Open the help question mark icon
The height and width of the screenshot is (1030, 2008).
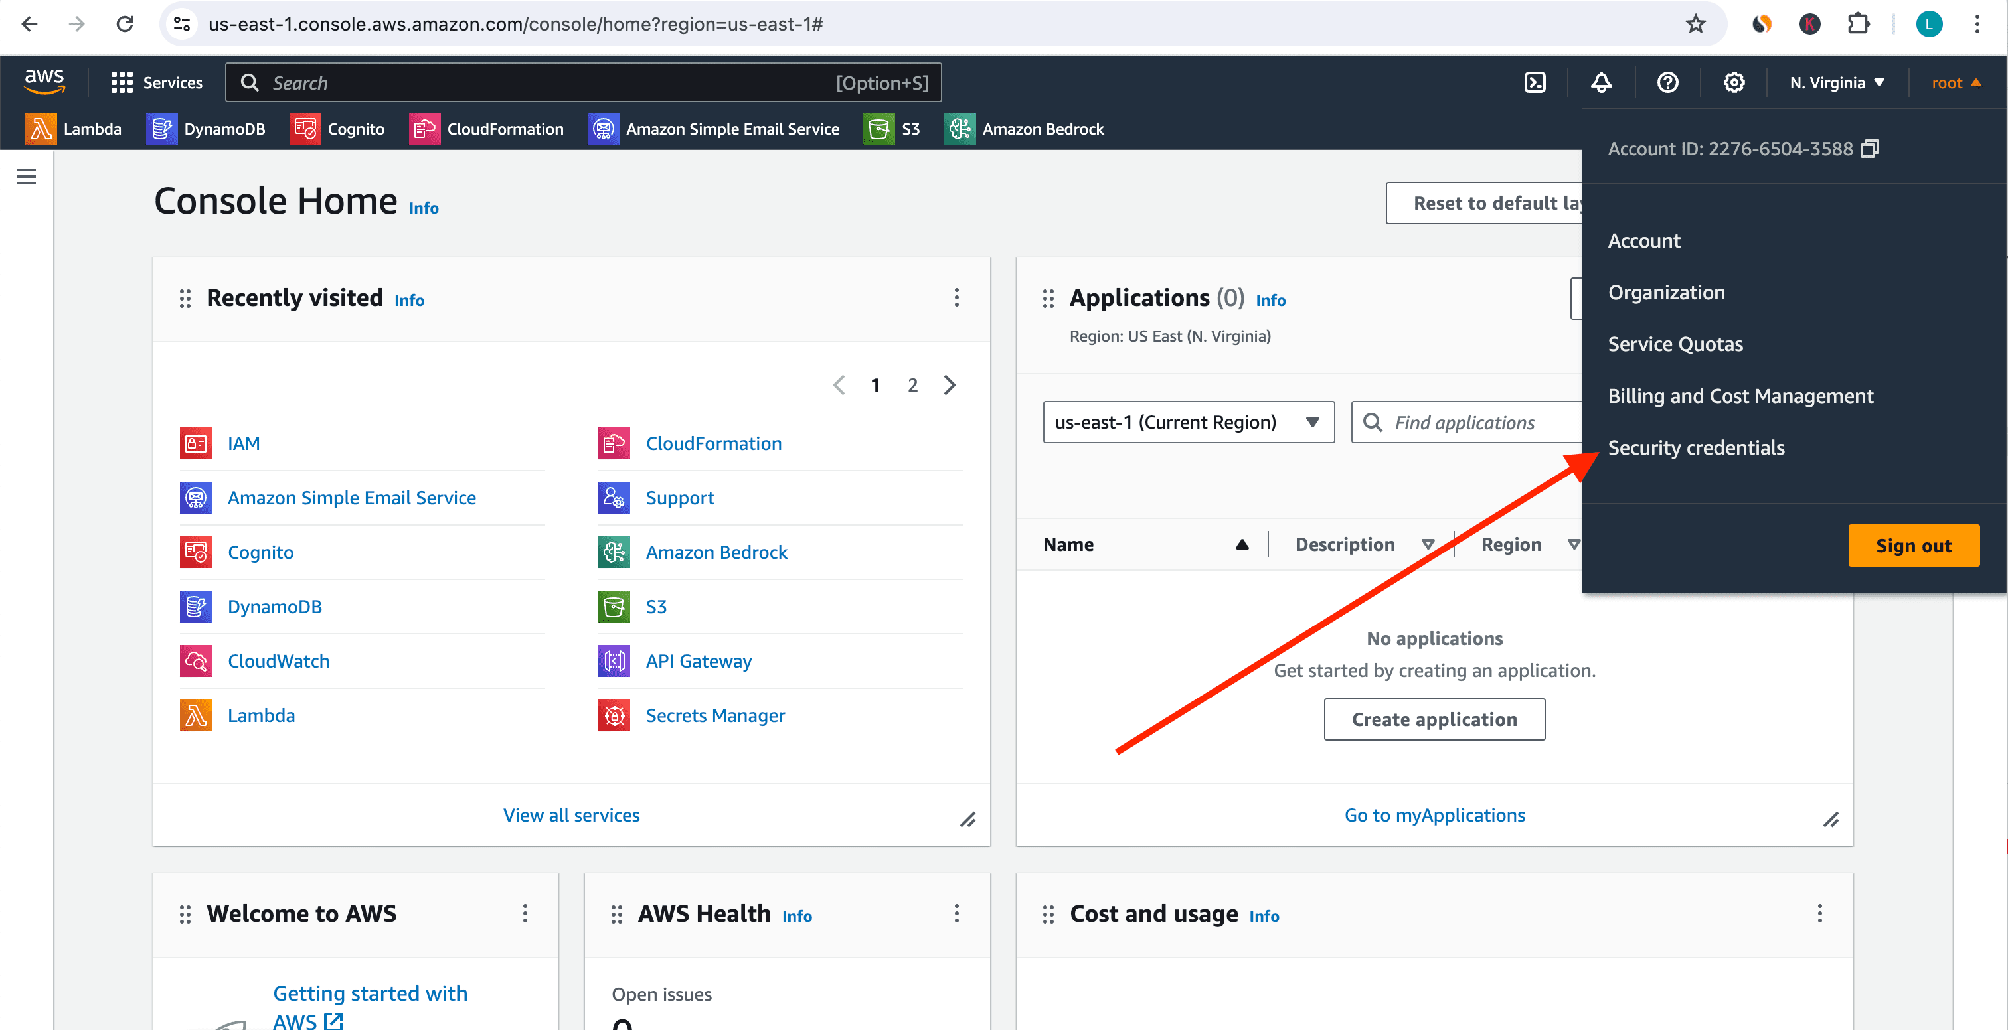(x=1667, y=82)
